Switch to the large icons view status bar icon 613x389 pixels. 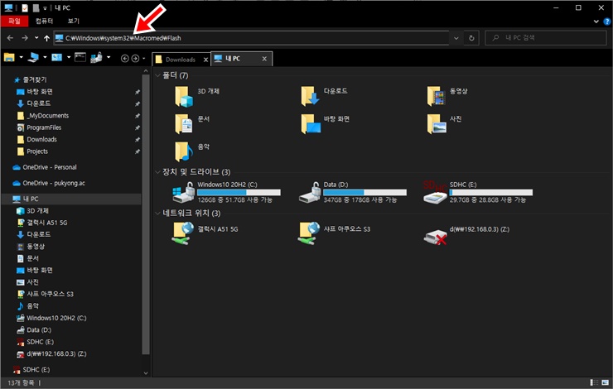pyautogui.click(x=606, y=382)
